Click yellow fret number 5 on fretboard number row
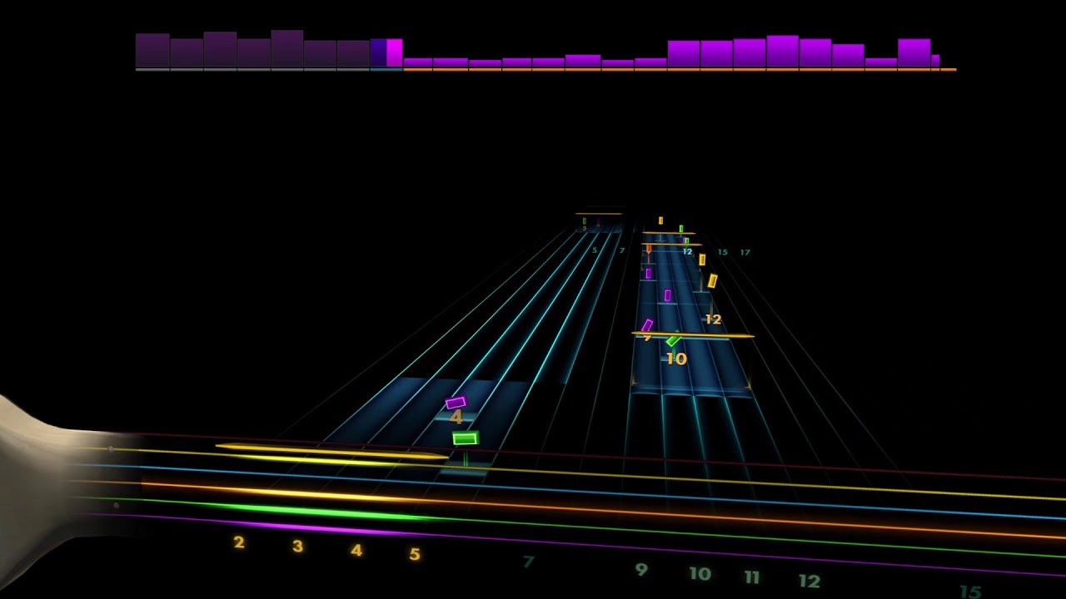Viewport: 1066px width, 599px height. tap(415, 554)
